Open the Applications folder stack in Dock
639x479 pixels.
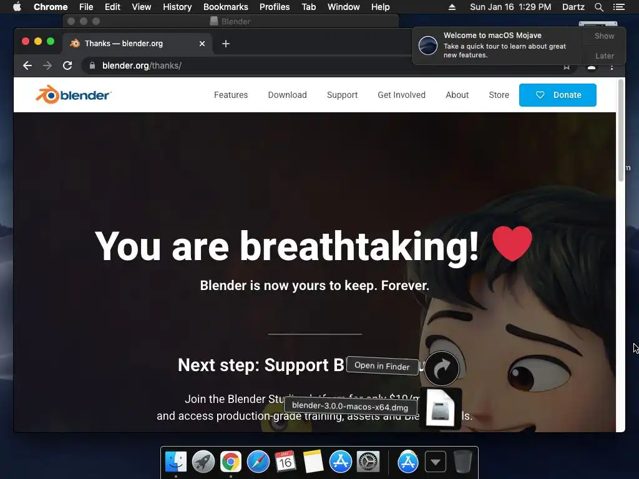[408, 462]
